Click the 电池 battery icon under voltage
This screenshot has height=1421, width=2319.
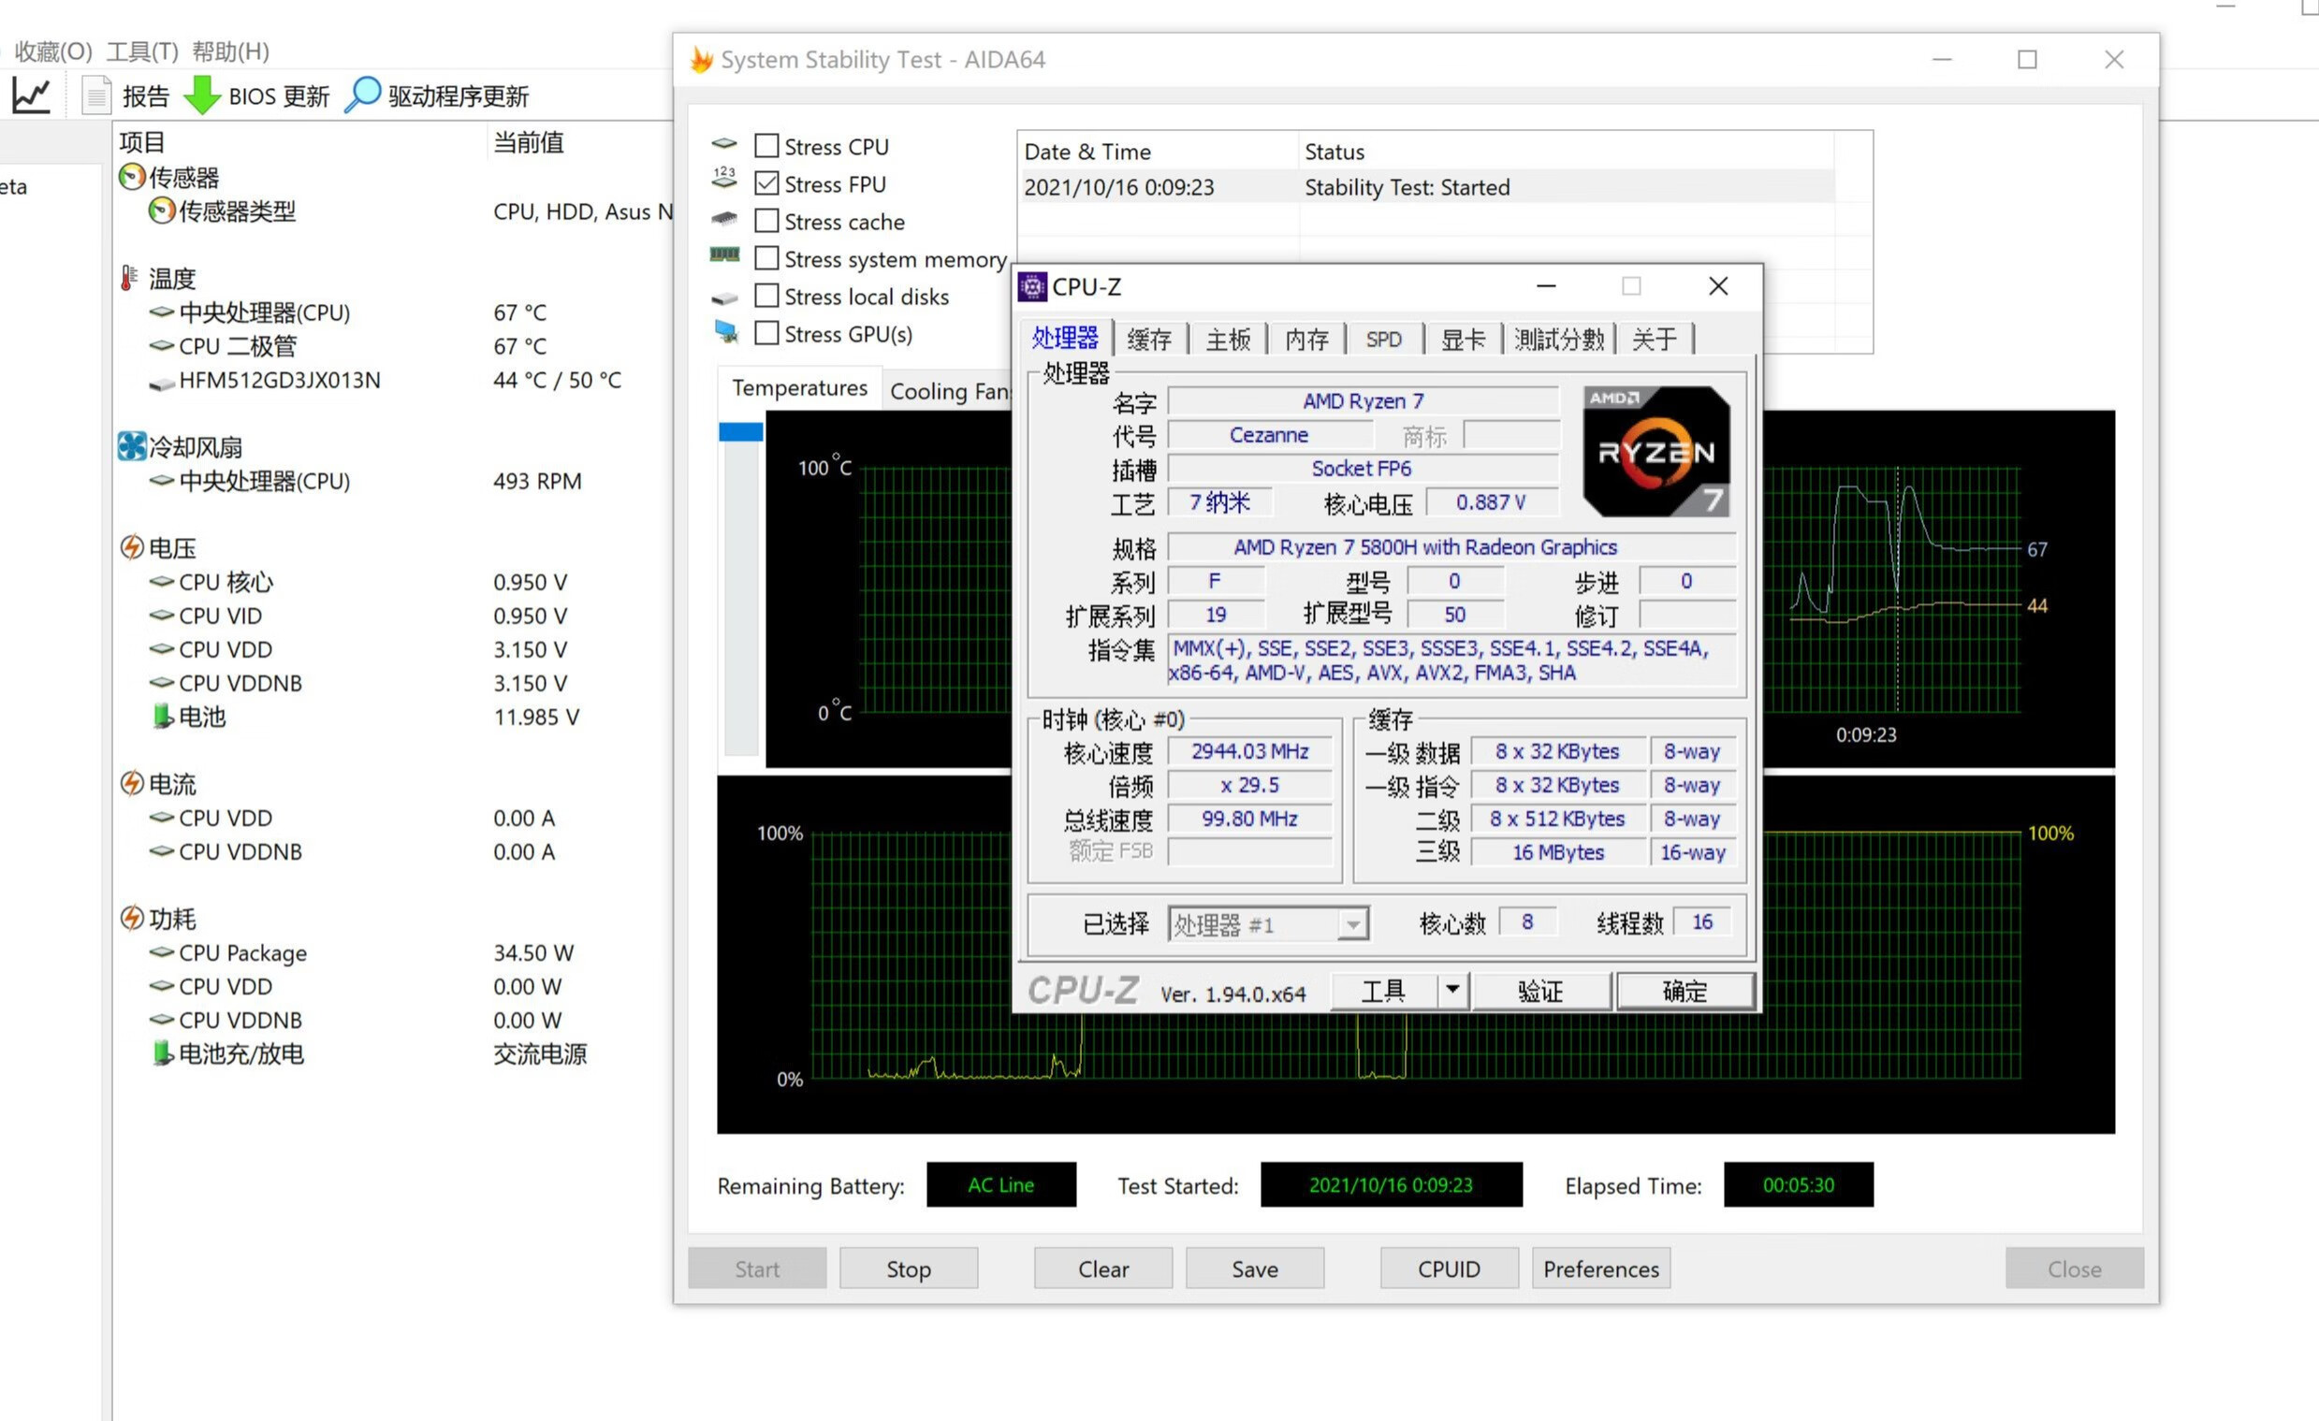(x=163, y=717)
